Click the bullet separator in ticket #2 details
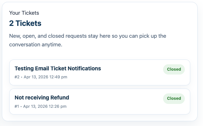This screenshot has width=203, height=126. (x=22, y=77)
